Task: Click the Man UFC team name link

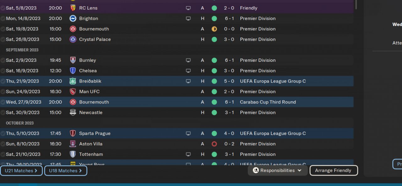Action: click(x=89, y=92)
